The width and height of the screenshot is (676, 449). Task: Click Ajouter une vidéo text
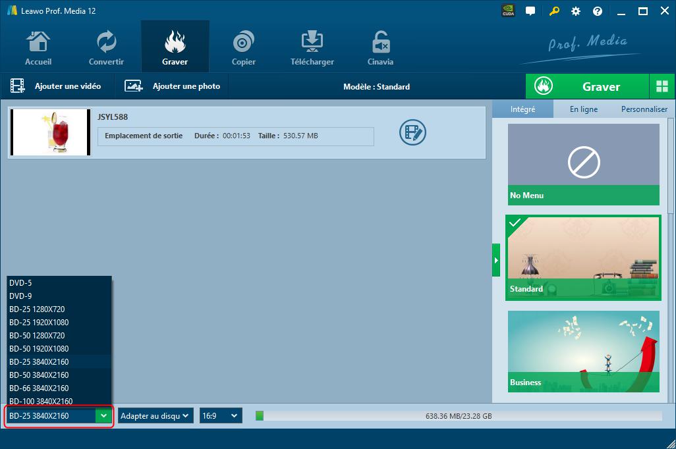(68, 86)
